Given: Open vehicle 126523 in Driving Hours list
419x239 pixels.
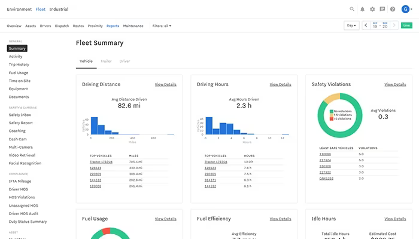Looking at the screenshot, I should click(x=210, y=168).
